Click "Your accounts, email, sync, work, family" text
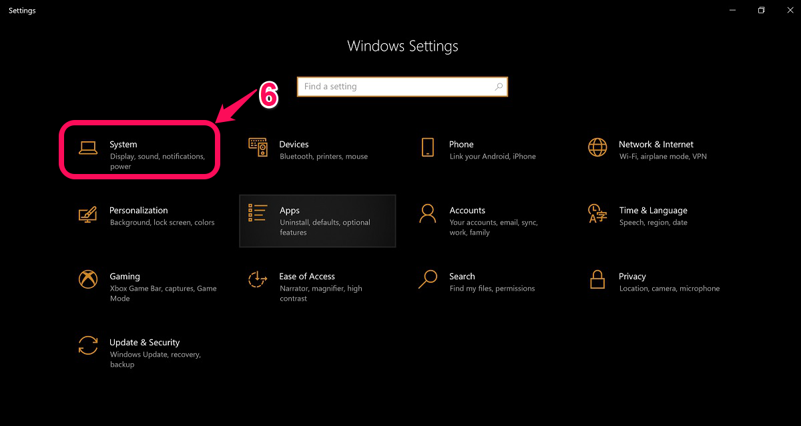 (494, 227)
